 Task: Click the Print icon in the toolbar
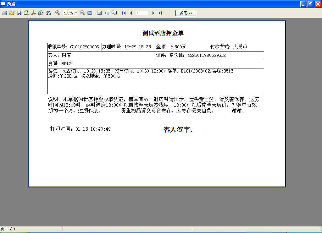tap(4, 13)
